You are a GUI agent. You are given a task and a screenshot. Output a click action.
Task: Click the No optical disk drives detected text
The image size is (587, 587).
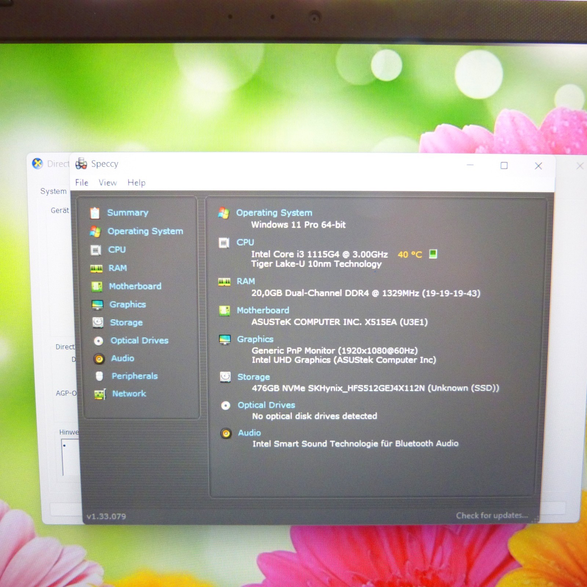coord(315,416)
